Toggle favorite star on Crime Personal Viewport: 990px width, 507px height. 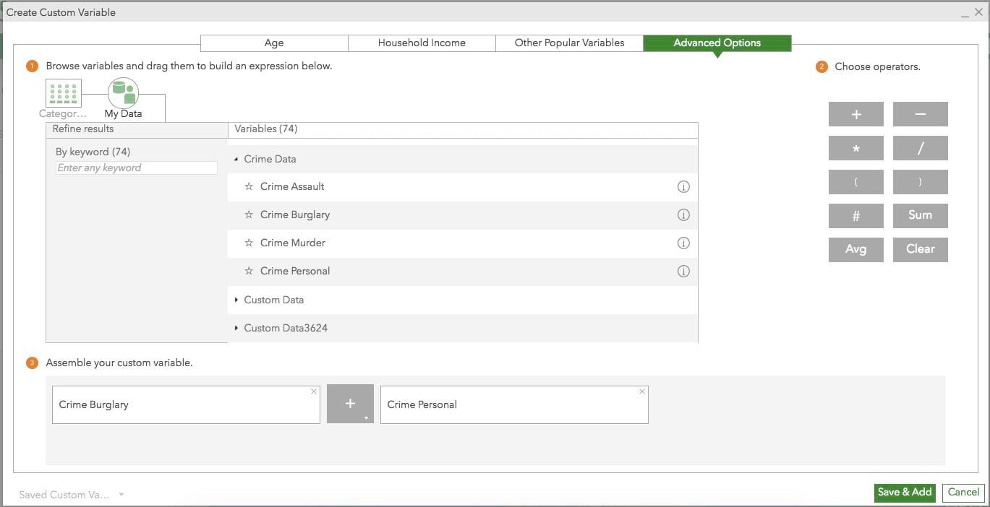(x=249, y=272)
